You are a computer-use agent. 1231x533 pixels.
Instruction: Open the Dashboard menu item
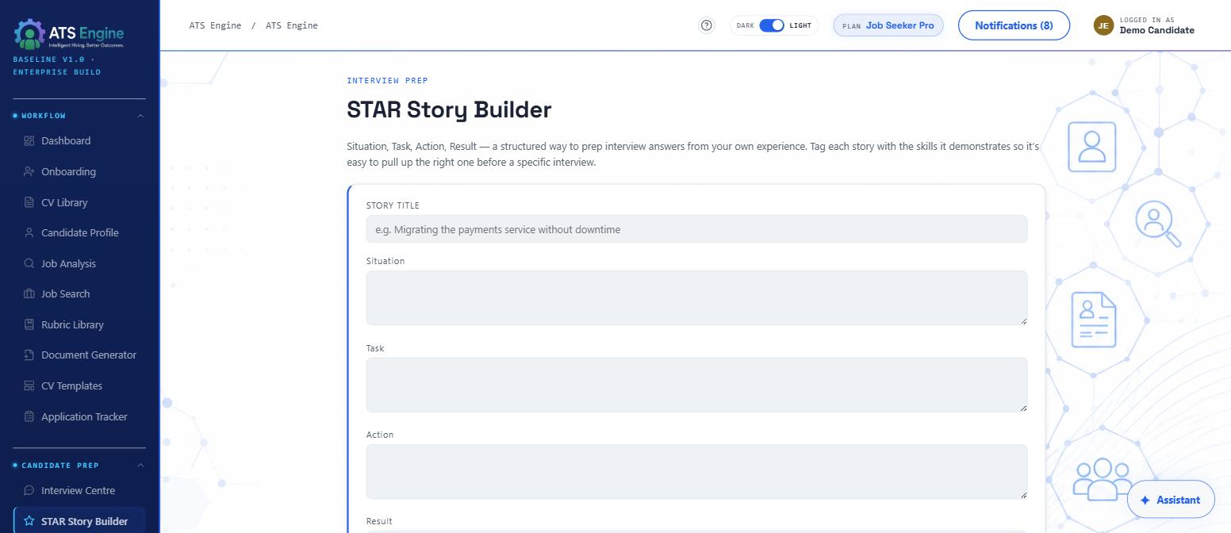click(79, 140)
